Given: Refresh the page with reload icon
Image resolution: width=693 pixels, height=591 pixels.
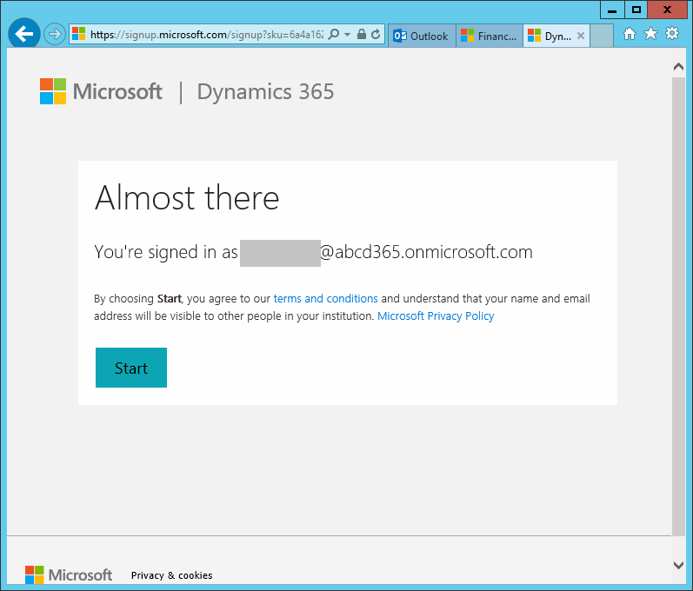Looking at the screenshot, I should pyautogui.click(x=376, y=34).
